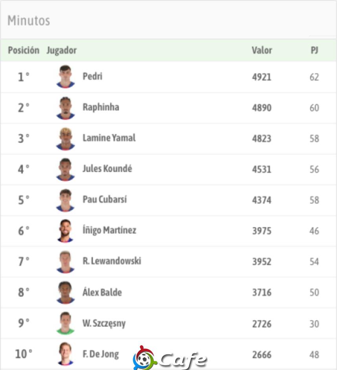Click the Posición column header
The image size is (337, 370).
coord(24,50)
